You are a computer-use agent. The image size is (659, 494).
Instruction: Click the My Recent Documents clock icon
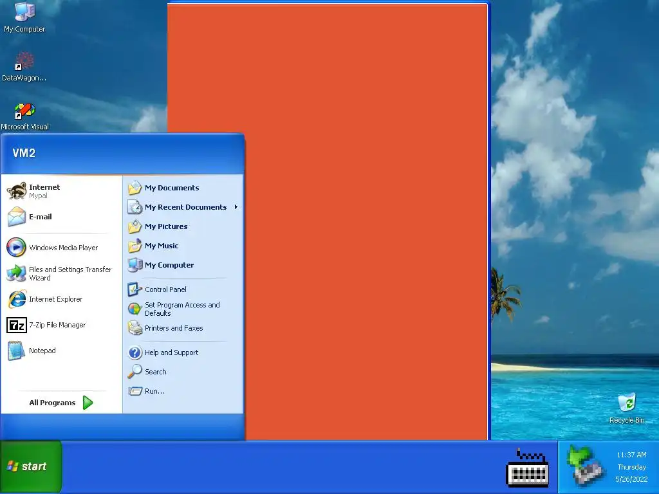(135, 207)
